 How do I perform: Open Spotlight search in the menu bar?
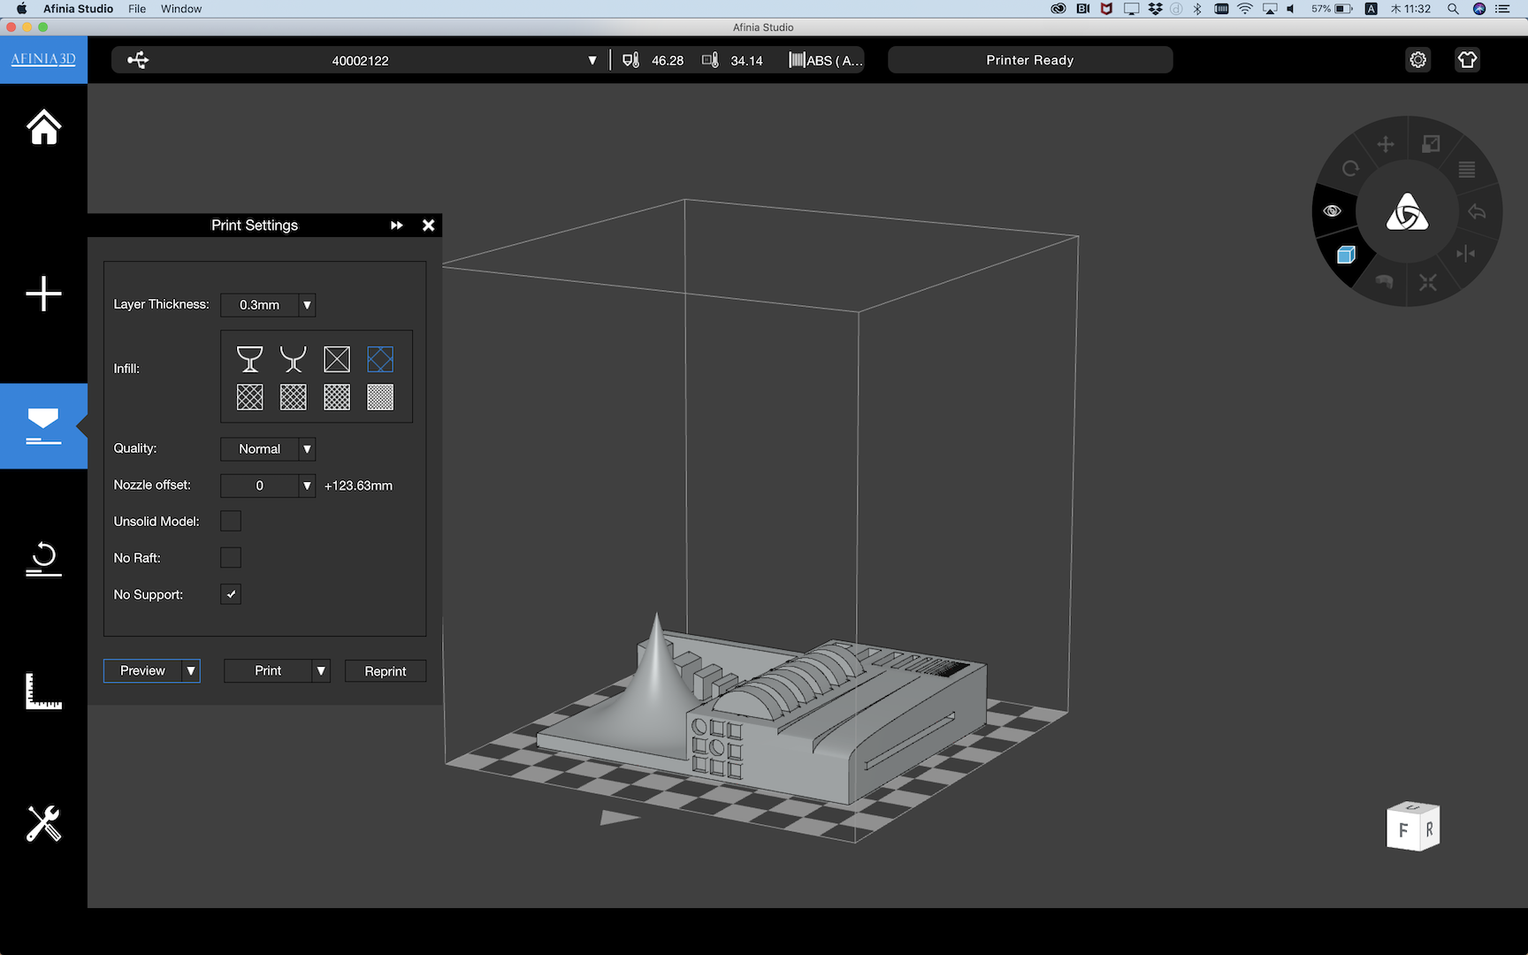tap(1453, 9)
